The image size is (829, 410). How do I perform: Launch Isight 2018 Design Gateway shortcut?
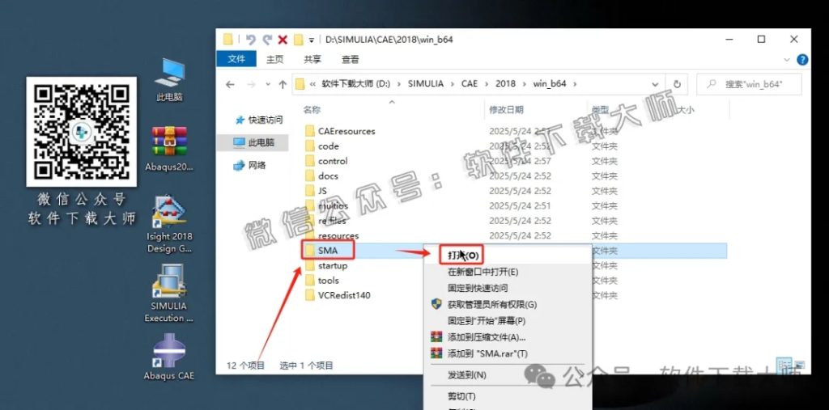[x=169, y=225]
